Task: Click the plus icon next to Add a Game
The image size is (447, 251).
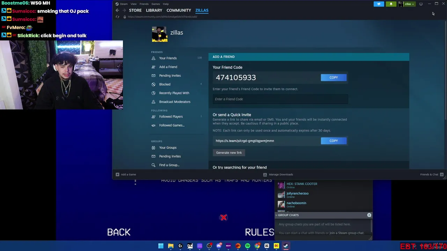Action: point(117,174)
